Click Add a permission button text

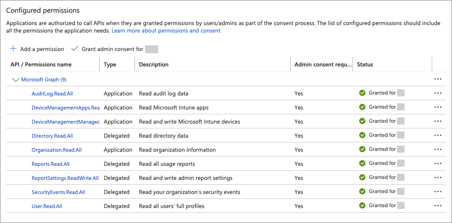42,49
